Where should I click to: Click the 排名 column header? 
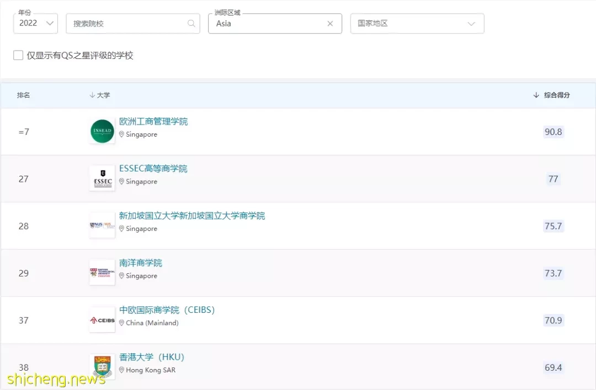pyautogui.click(x=23, y=95)
